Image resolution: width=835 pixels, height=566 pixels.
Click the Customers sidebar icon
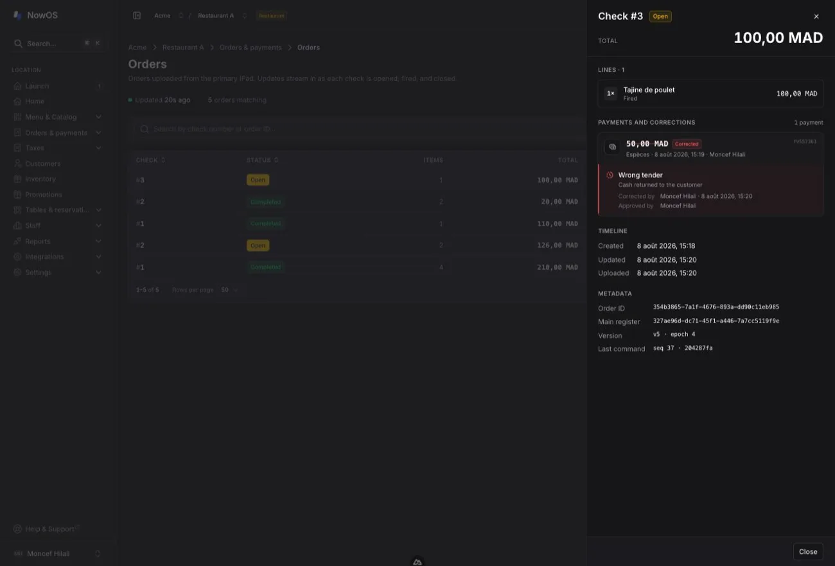(17, 164)
